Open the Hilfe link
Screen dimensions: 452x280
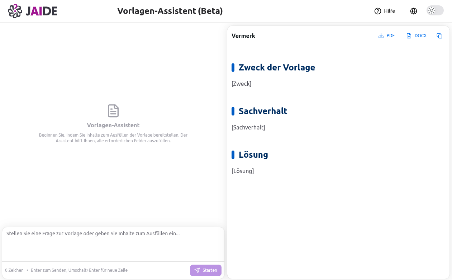tap(389, 11)
